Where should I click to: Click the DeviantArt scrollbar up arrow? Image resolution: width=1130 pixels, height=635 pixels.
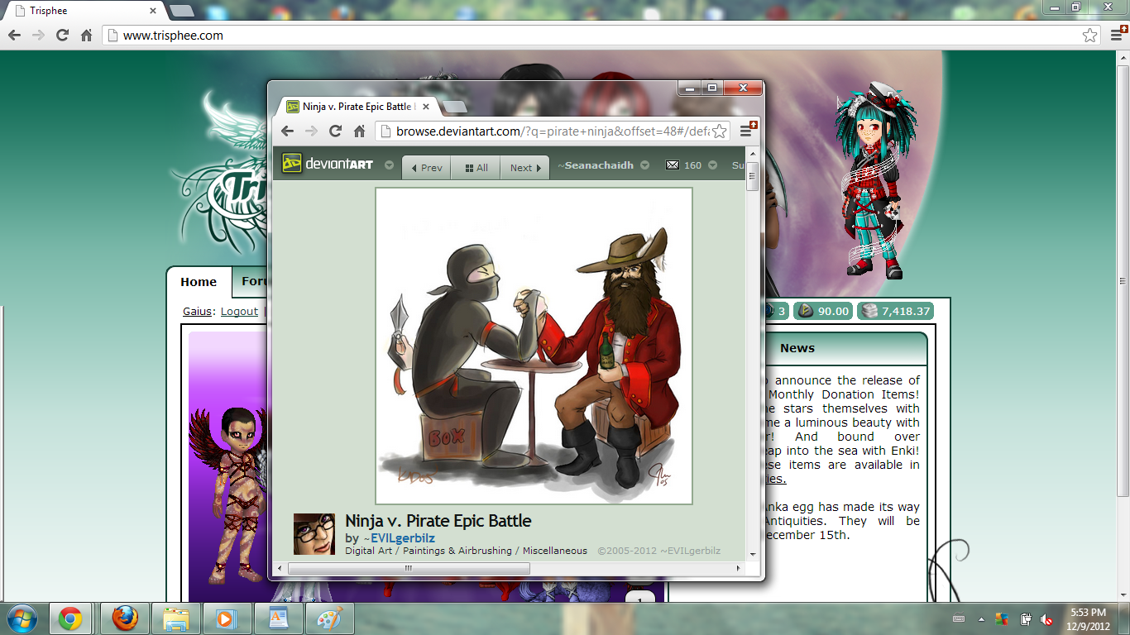coord(753,153)
